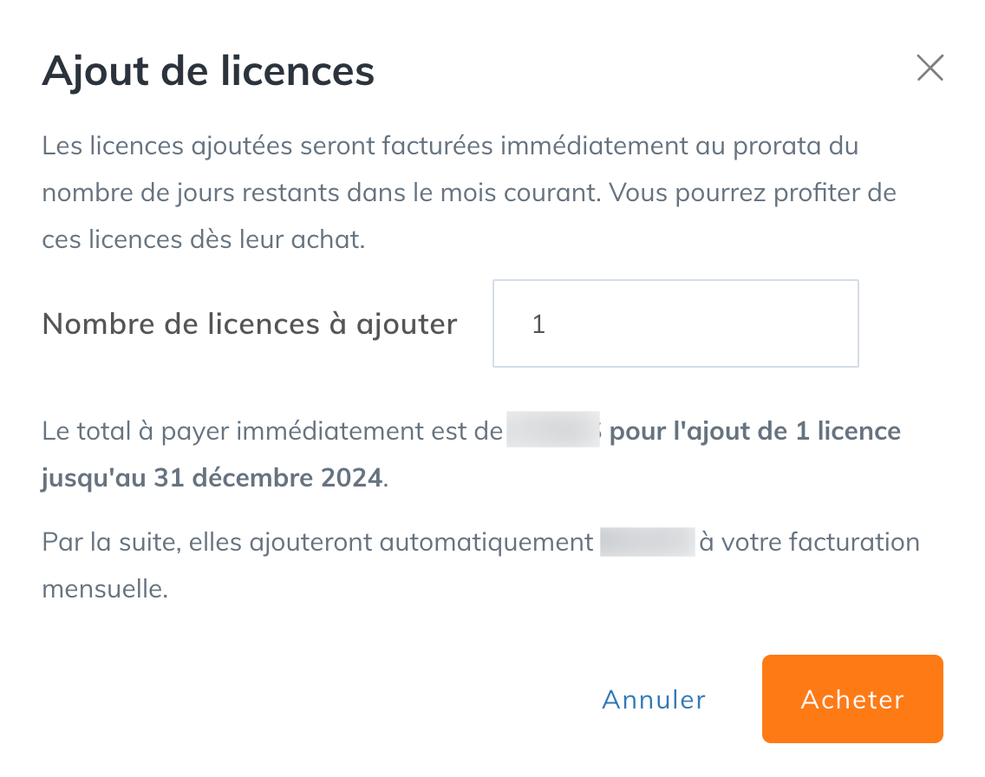The width and height of the screenshot is (985, 777).
Task: Click the phrase Vous pourrez profiter de
Action: (x=753, y=193)
